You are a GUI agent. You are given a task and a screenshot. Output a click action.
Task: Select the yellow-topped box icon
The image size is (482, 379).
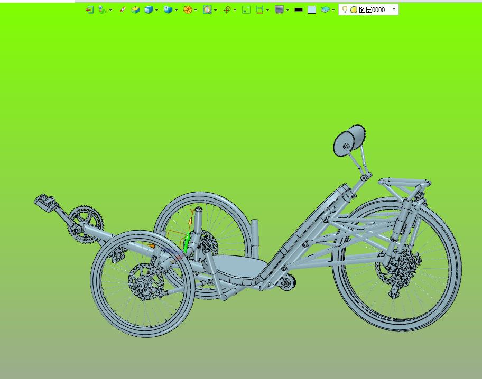[135, 10]
